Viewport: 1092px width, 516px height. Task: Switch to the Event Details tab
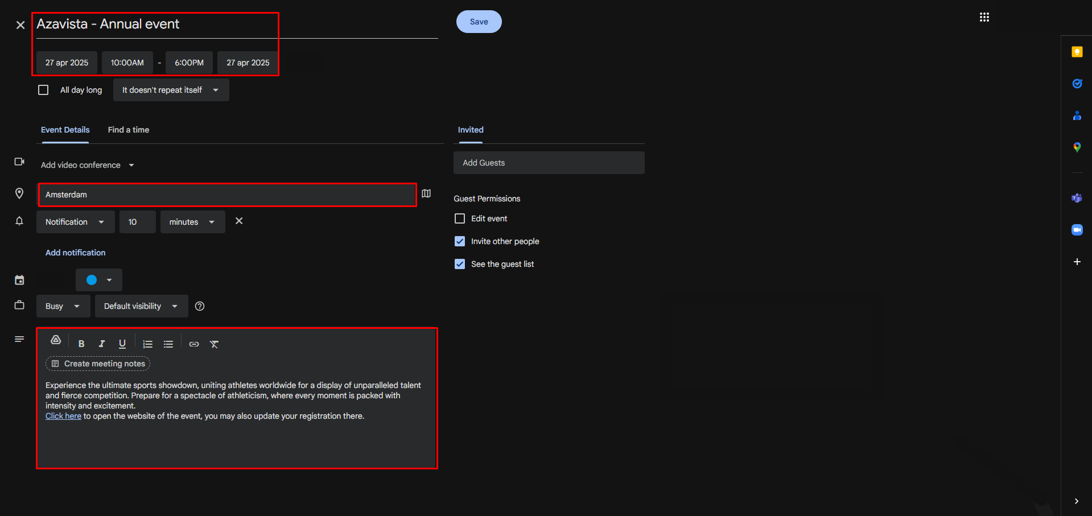point(65,130)
